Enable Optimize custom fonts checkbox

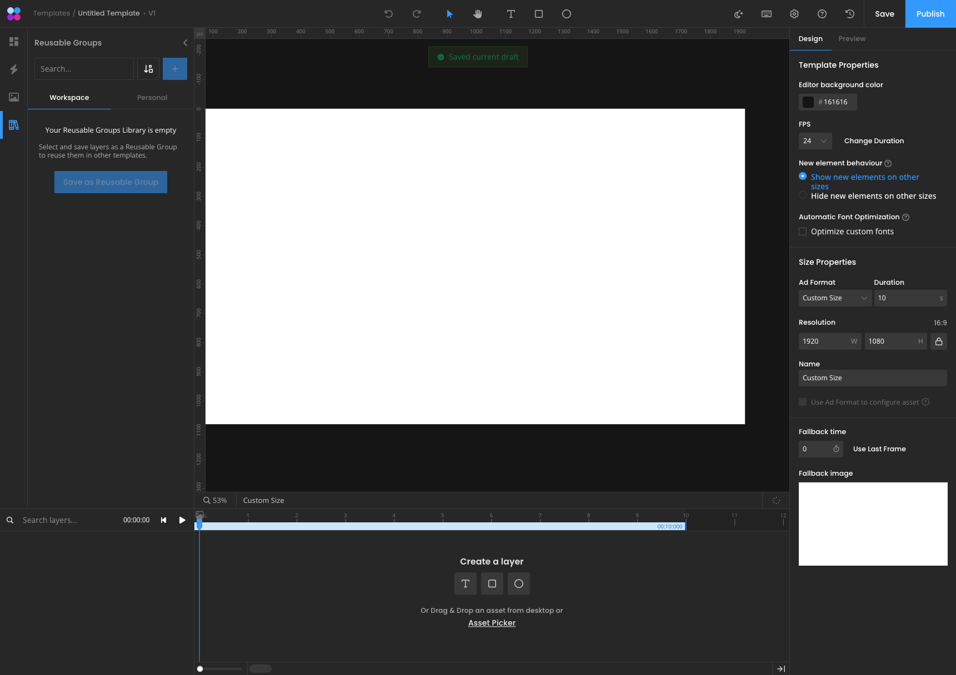[803, 231]
